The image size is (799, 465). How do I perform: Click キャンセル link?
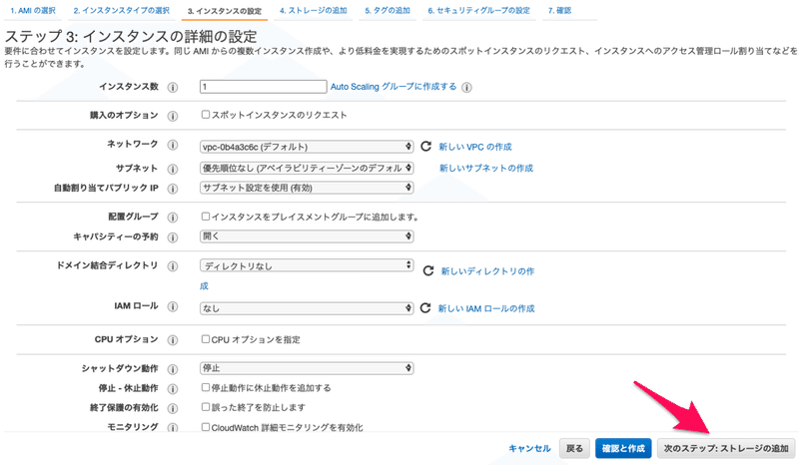[x=529, y=448]
